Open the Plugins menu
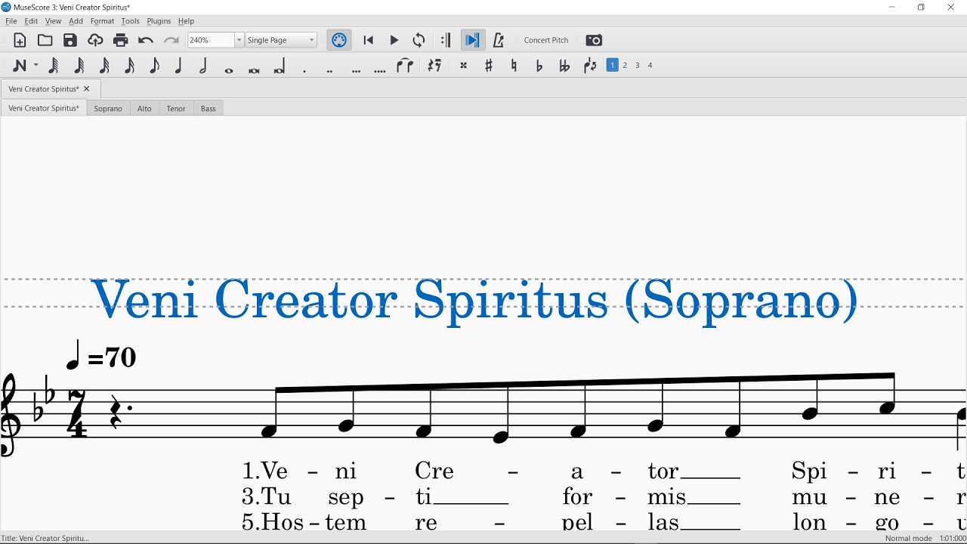This screenshot has width=967, height=544. [159, 21]
